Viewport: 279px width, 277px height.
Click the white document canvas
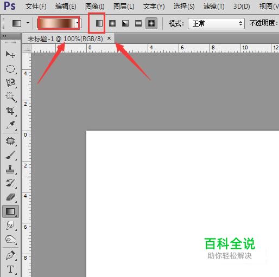[x=182, y=204]
